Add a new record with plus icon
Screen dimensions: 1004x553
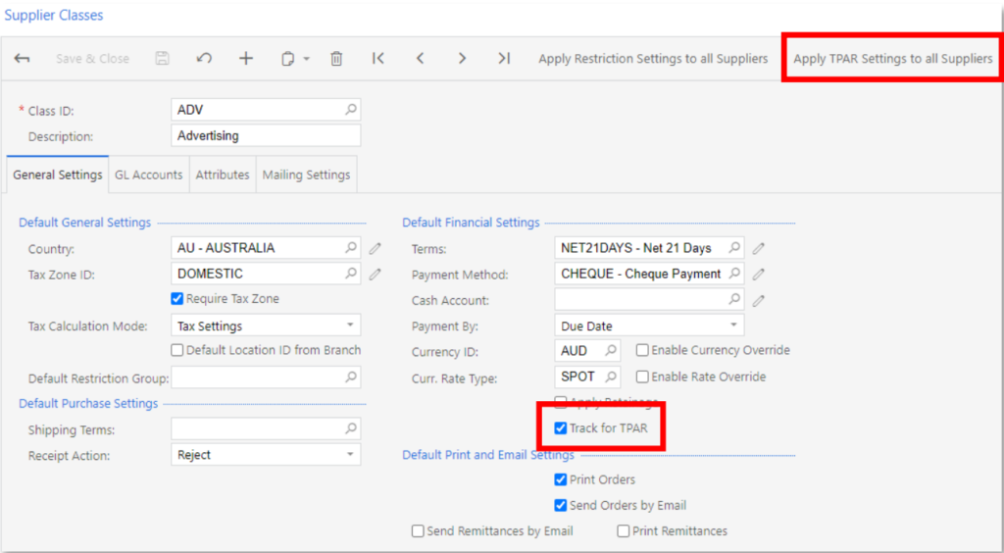pyautogui.click(x=246, y=58)
